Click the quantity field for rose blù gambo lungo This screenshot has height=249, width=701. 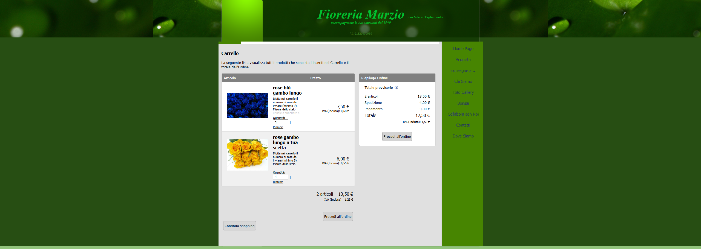coord(280,122)
